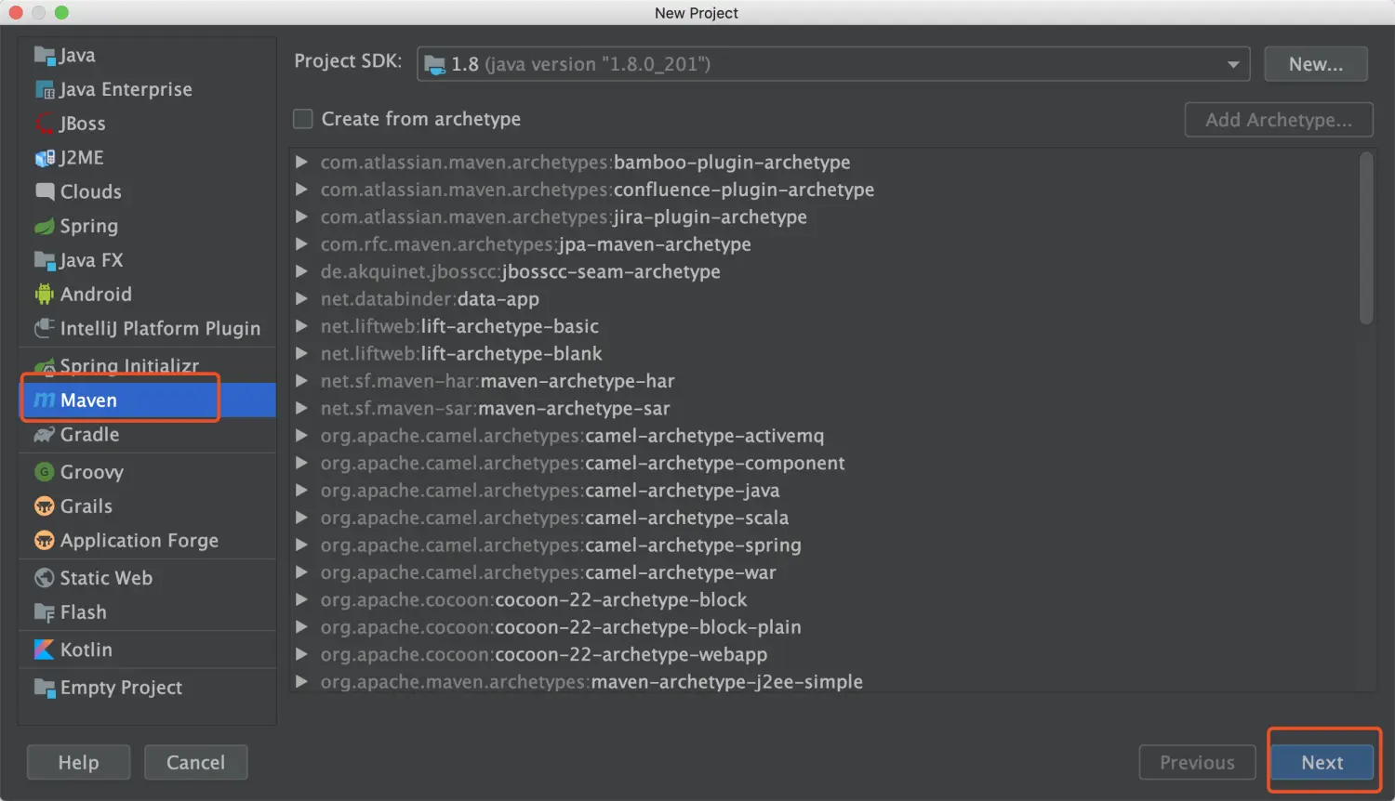Expand lift-archetype-basic entry
Image resolution: width=1395 pixels, height=801 pixels.
coord(301,326)
